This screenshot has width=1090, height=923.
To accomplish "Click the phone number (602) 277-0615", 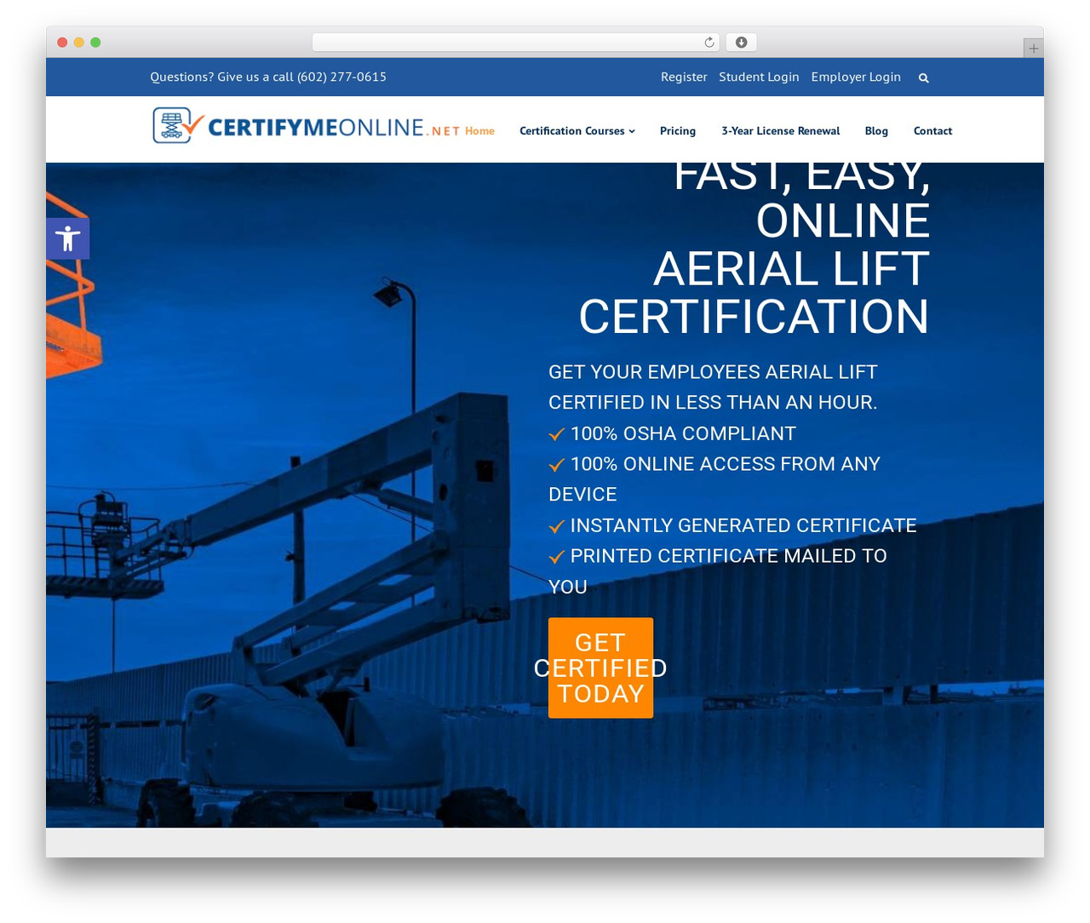I will [341, 77].
